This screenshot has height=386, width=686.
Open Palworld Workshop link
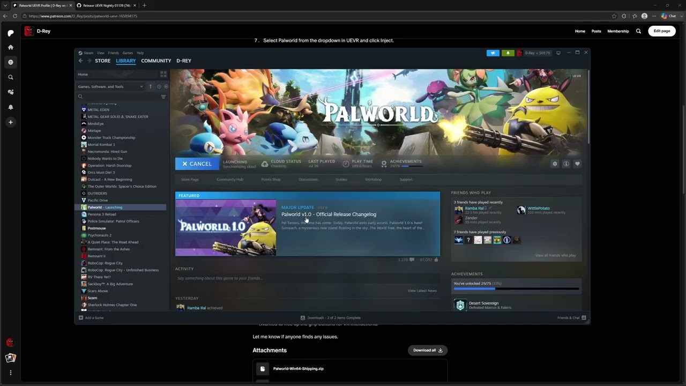pos(373,179)
